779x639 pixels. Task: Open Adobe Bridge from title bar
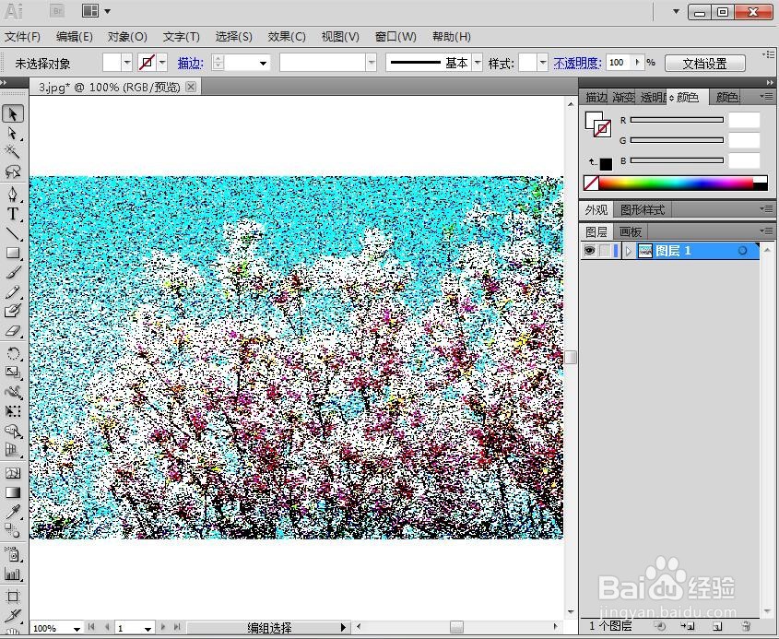tap(58, 10)
